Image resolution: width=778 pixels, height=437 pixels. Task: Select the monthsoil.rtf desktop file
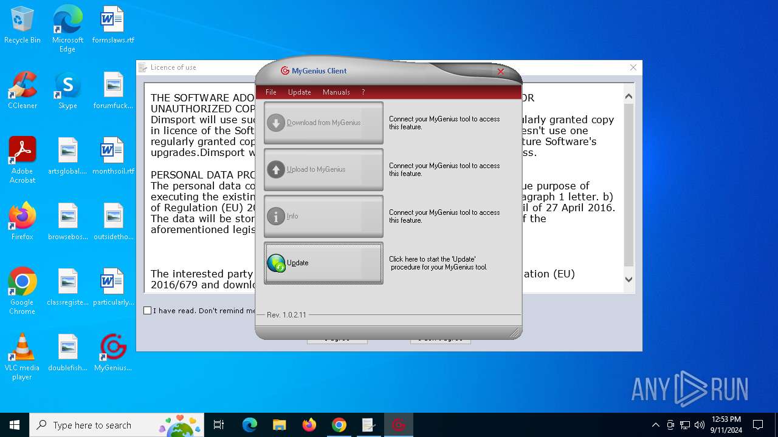coord(113,157)
